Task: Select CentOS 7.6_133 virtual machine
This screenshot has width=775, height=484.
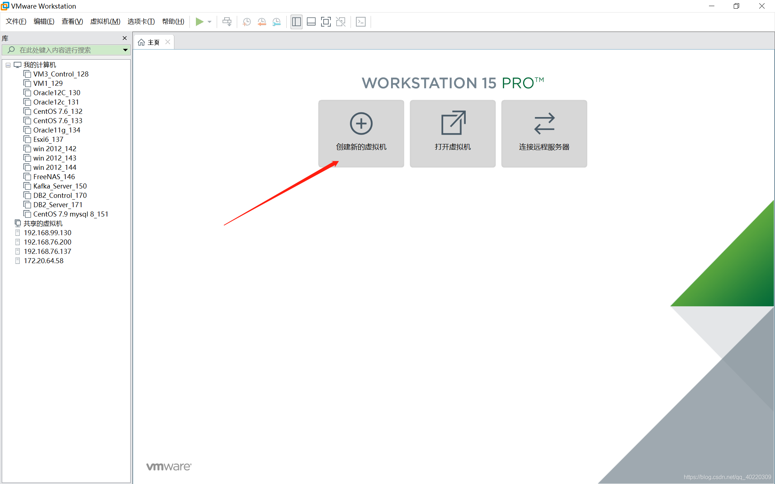Action: 58,121
